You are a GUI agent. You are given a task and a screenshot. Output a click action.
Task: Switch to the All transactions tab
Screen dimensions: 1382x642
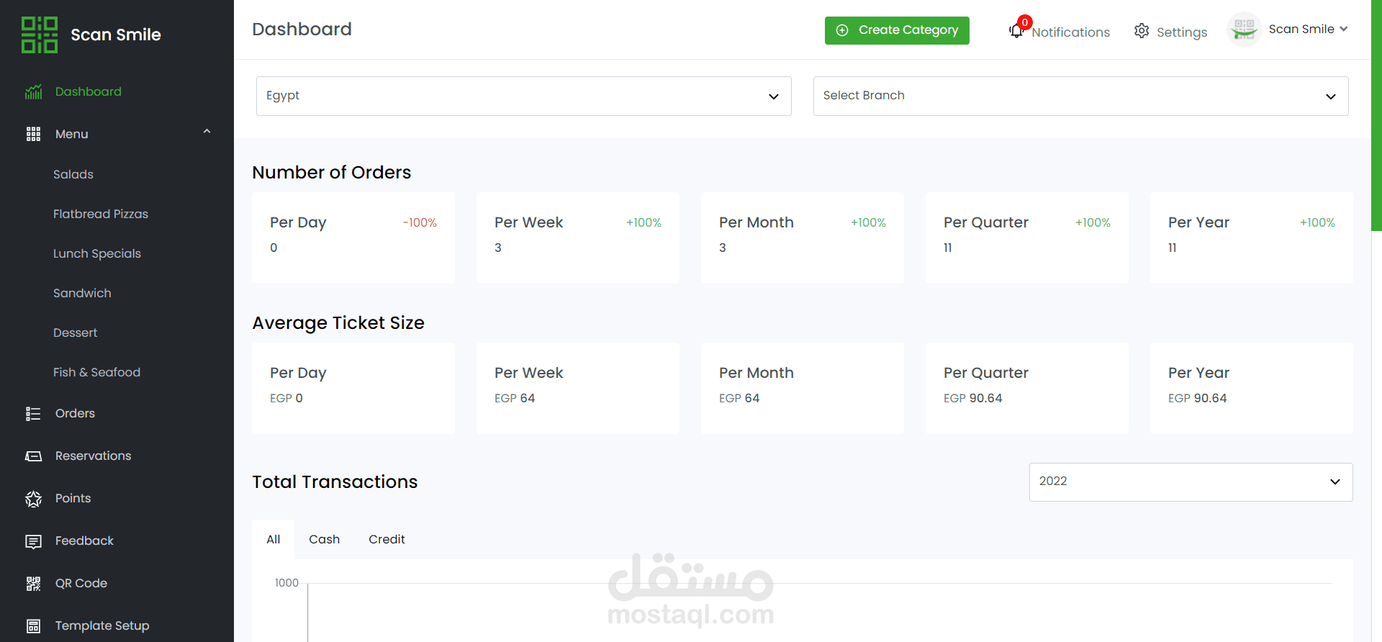(x=273, y=539)
